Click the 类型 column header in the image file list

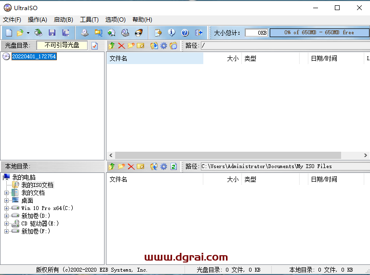270,58
